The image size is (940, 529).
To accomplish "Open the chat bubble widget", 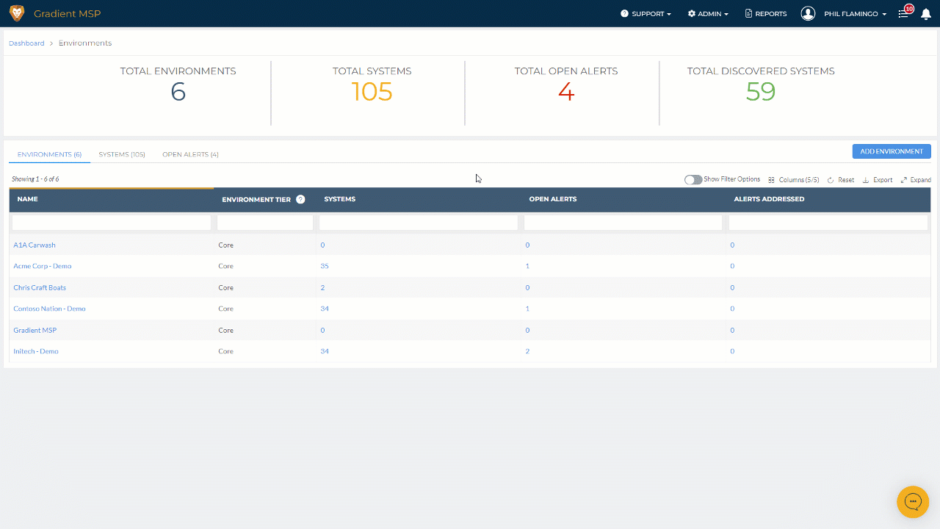I will coord(913,502).
